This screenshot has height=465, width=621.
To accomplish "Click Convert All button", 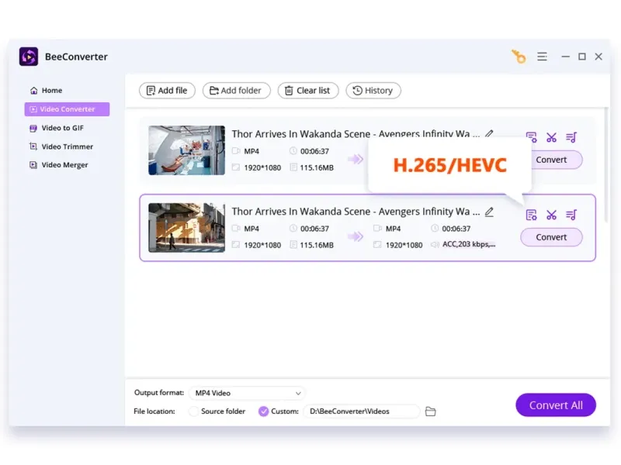I will point(556,405).
